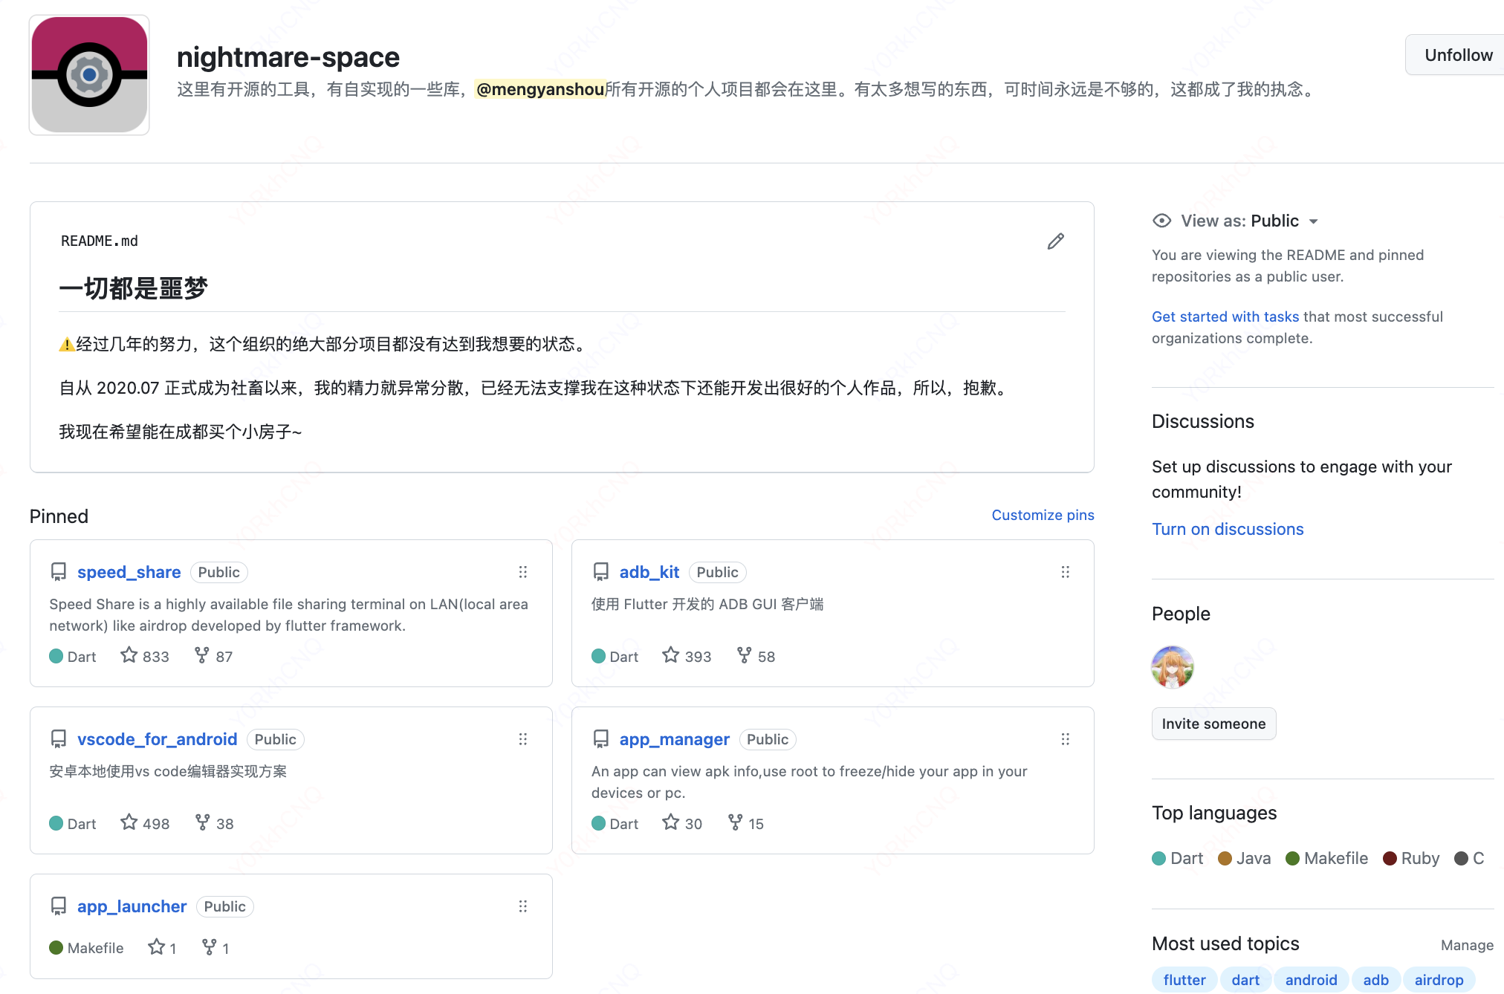Click the Invite someone button
Screen dimensions: 1504x994
point(1213,724)
